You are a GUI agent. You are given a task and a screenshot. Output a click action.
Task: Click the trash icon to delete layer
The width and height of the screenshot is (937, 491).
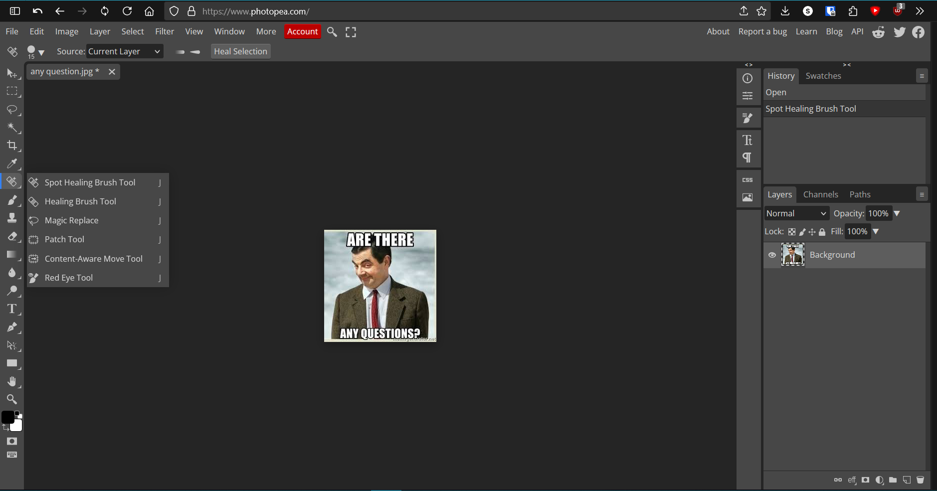(x=921, y=480)
